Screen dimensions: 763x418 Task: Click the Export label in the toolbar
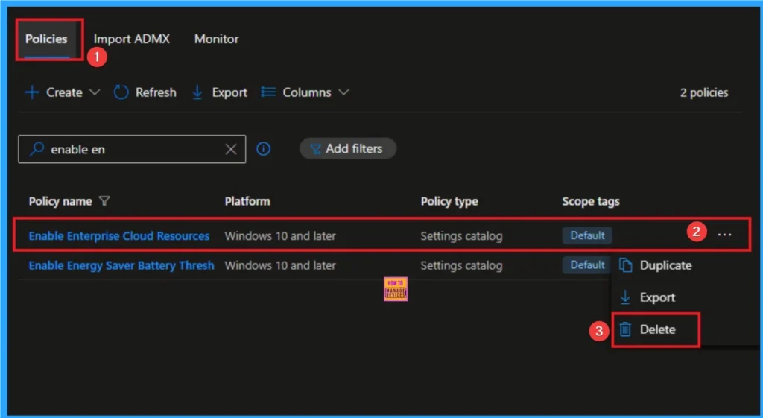click(x=229, y=92)
